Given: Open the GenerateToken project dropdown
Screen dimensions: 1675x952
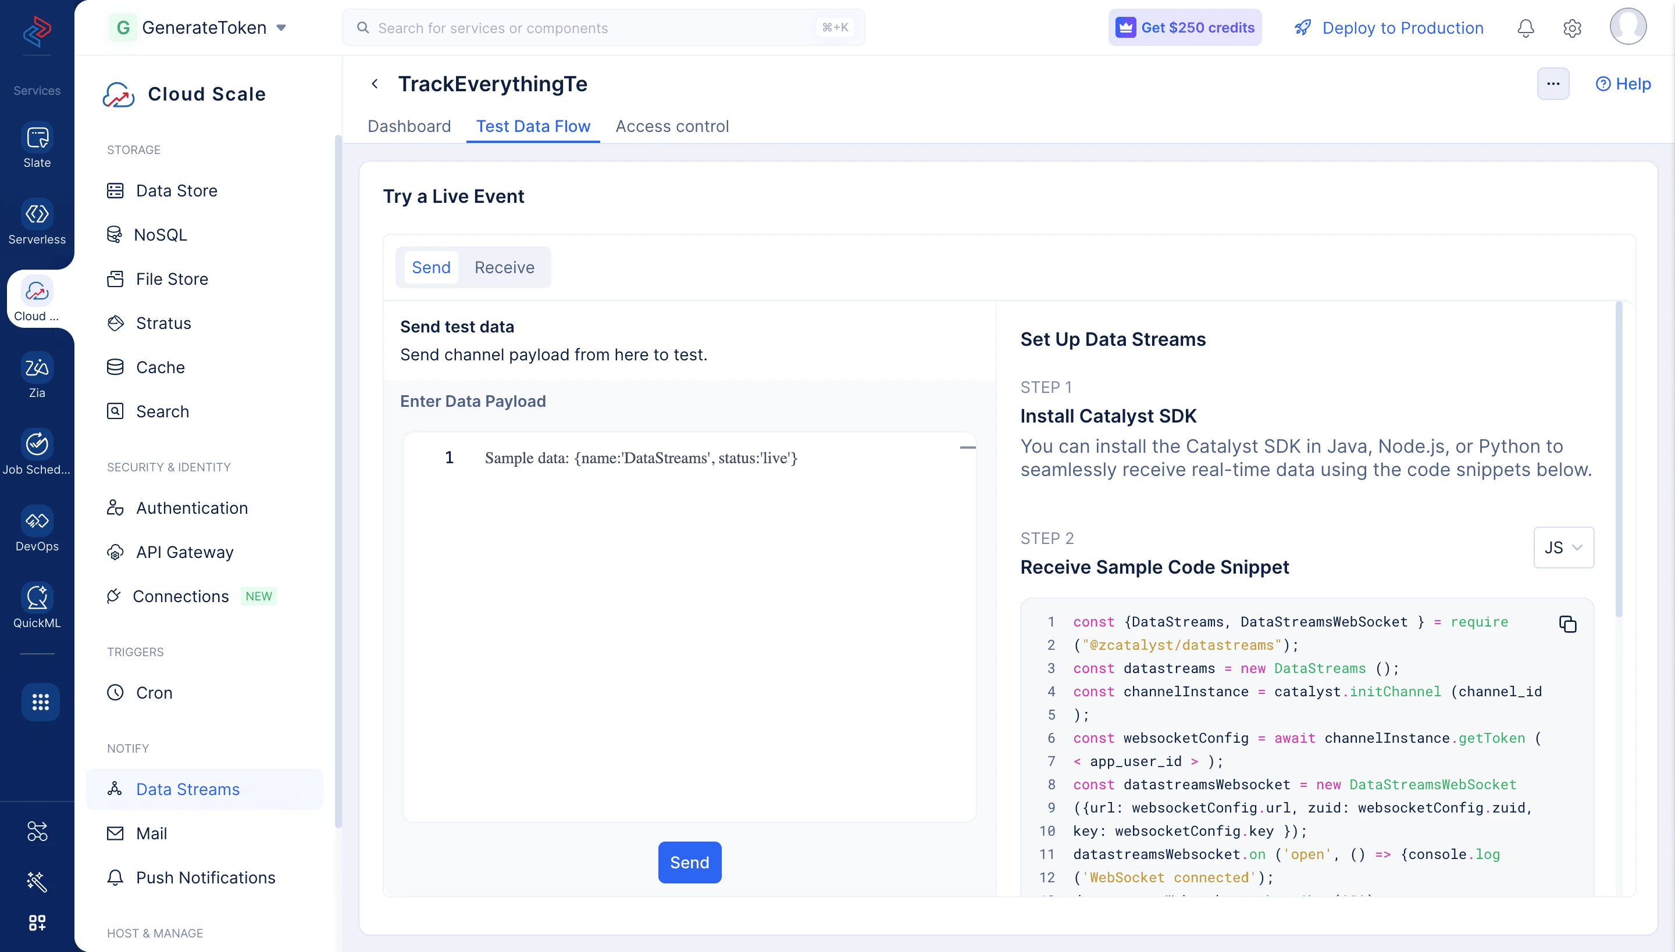Looking at the screenshot, I should (198, 27).
